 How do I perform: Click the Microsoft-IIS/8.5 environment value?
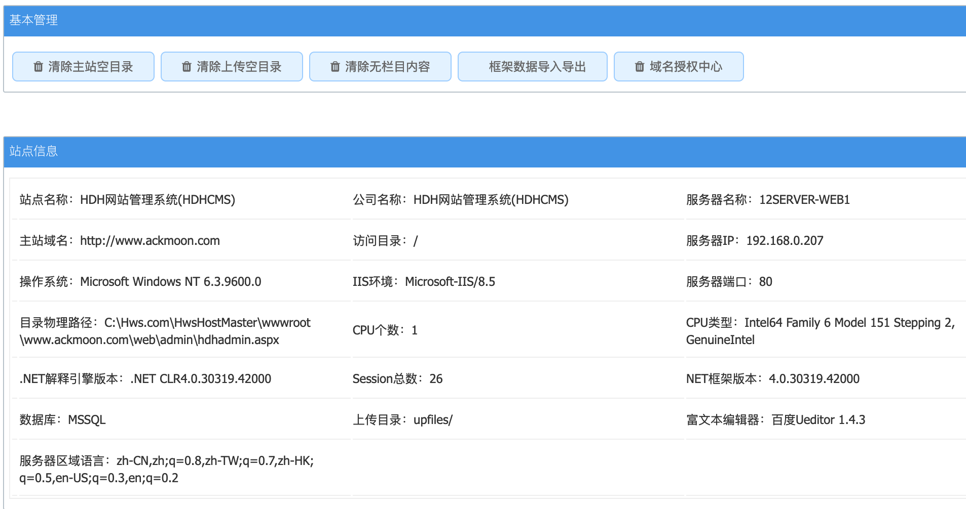point(450,282)
